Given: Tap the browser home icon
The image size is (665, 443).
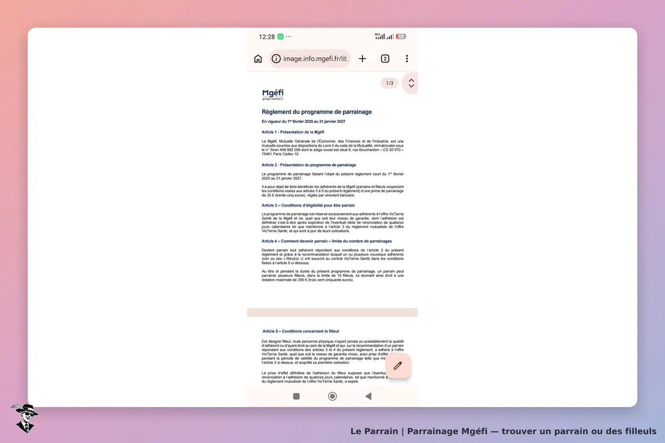Looking at the screenshot, I should click(258, 59).
